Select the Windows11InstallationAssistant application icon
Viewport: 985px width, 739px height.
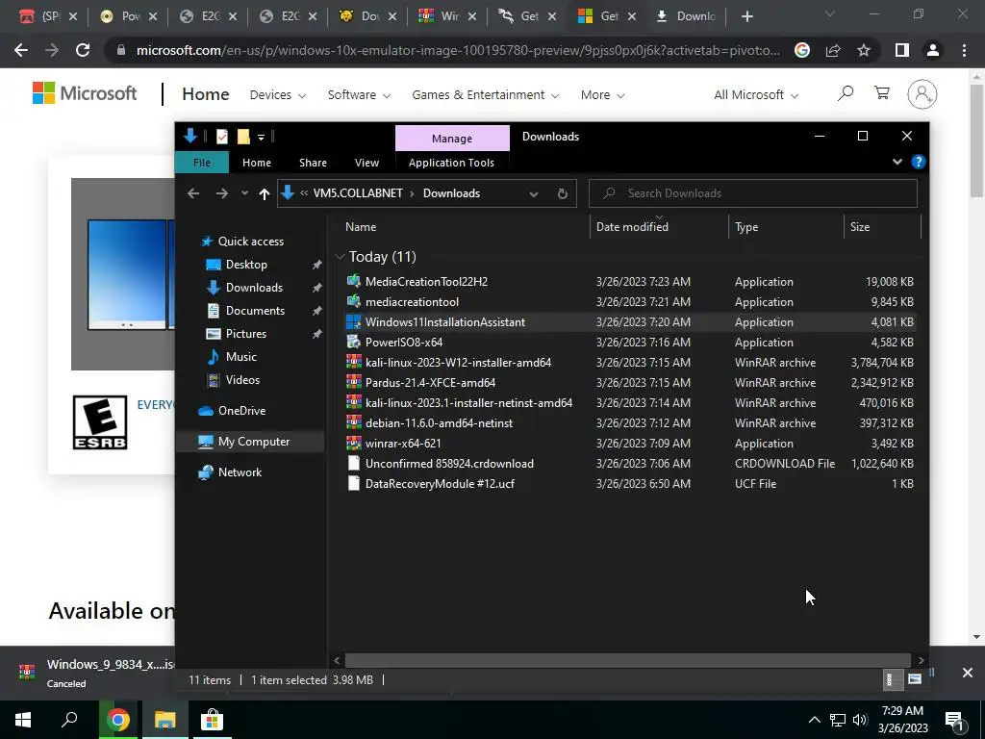pyautogui.click(x=354, y=321)
